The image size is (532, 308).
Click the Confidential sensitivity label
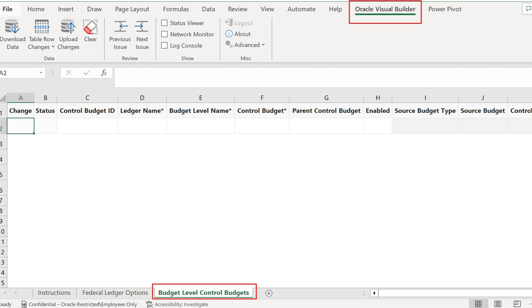point(79,304)
